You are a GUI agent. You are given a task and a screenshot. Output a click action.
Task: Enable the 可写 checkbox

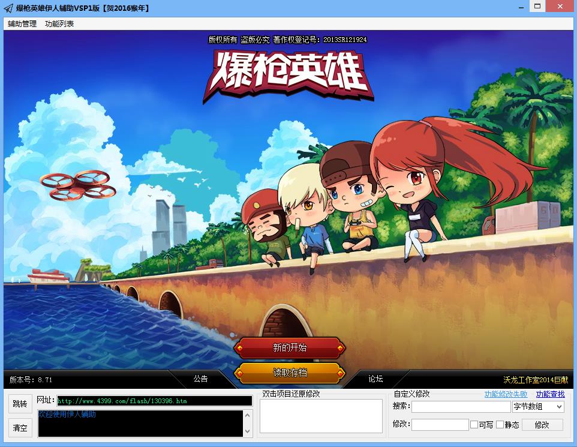474,425
